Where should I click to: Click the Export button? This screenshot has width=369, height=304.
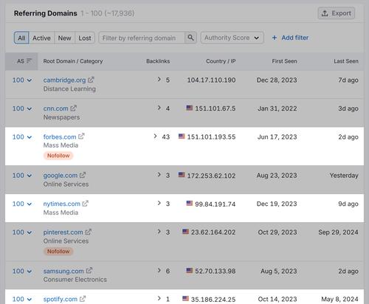[337, 13]
